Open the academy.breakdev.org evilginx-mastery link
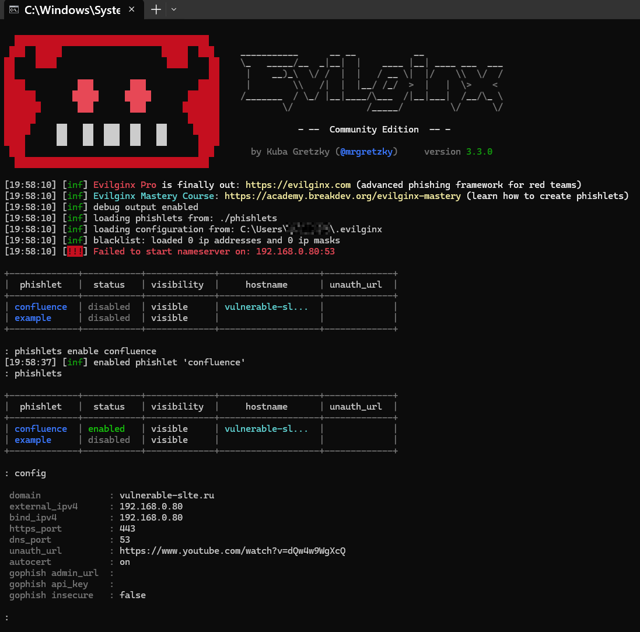This screenshot has width=640, height=632. (x=342, y=196)
